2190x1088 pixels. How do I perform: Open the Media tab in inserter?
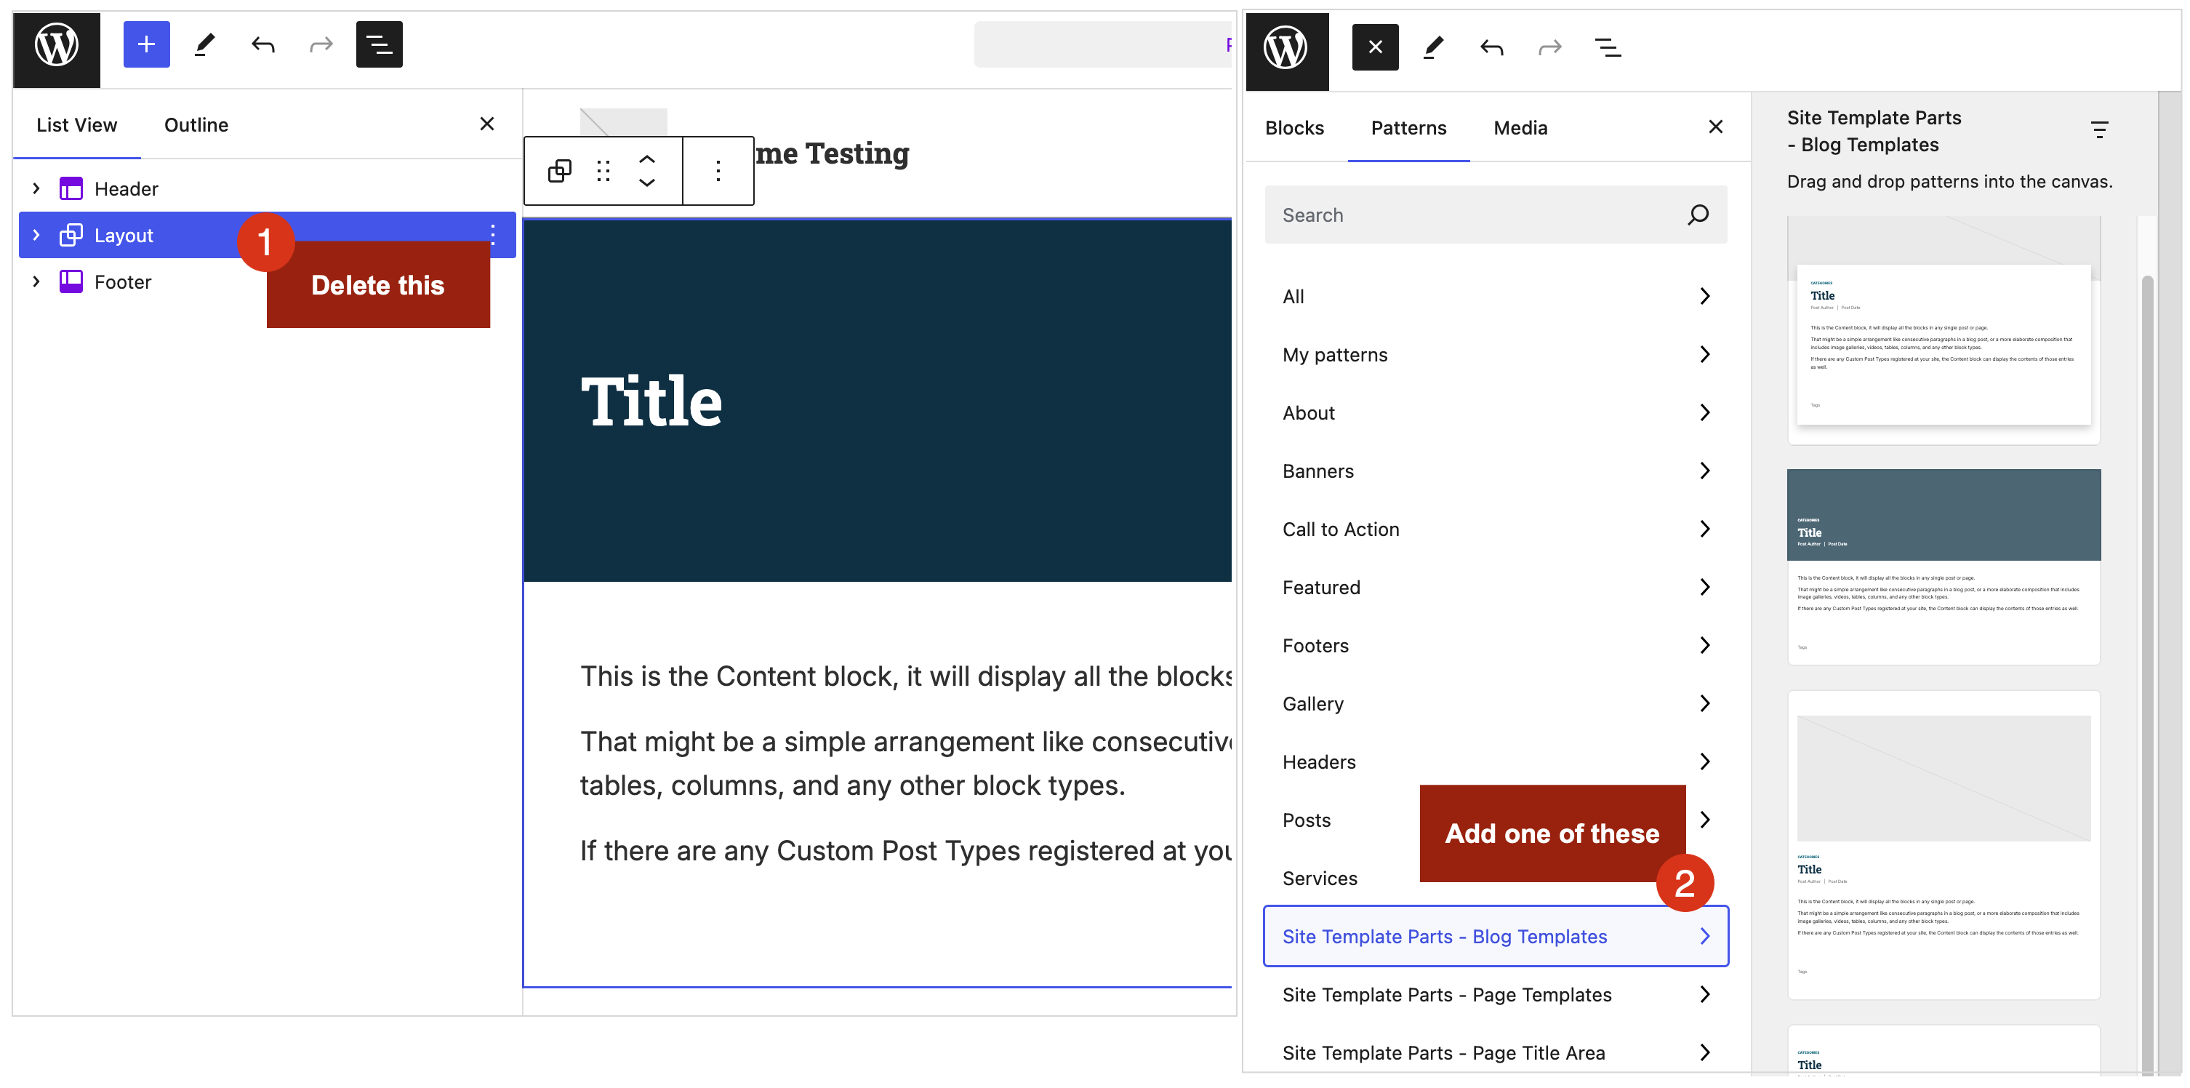[x=1520, y=129]
